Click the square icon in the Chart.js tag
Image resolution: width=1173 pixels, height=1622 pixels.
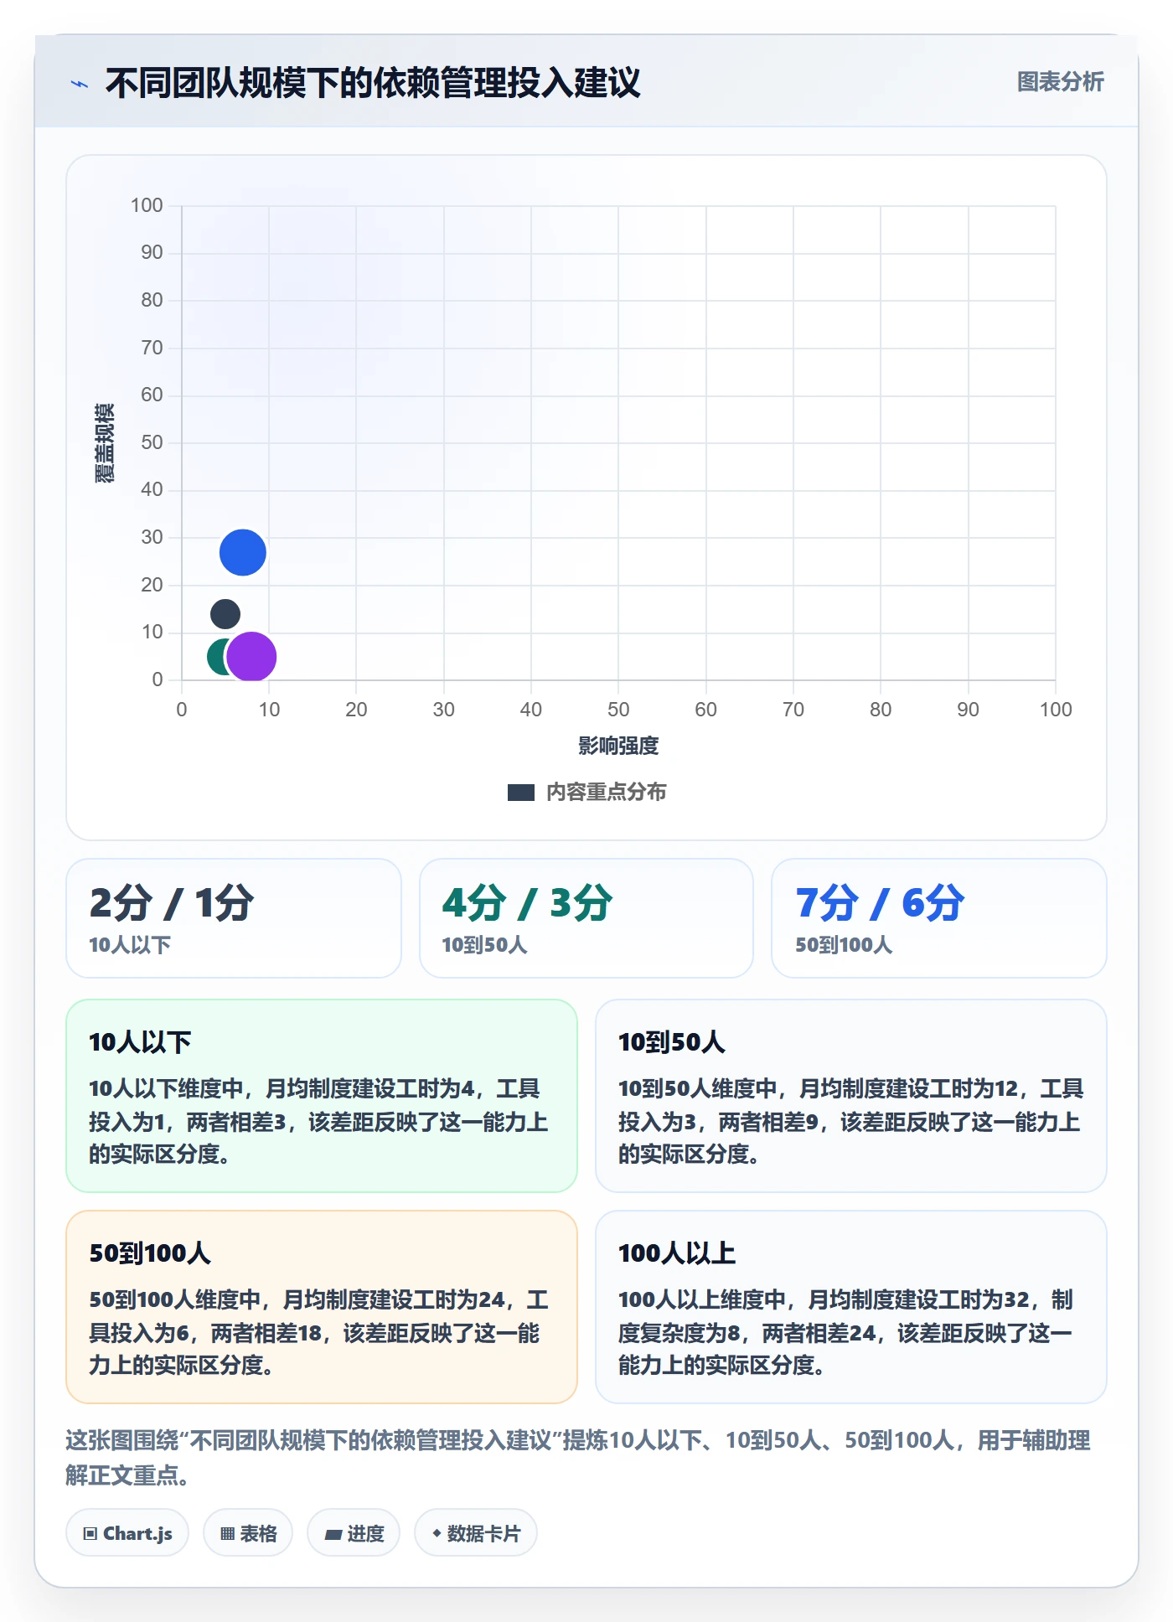click(90, 1534)
